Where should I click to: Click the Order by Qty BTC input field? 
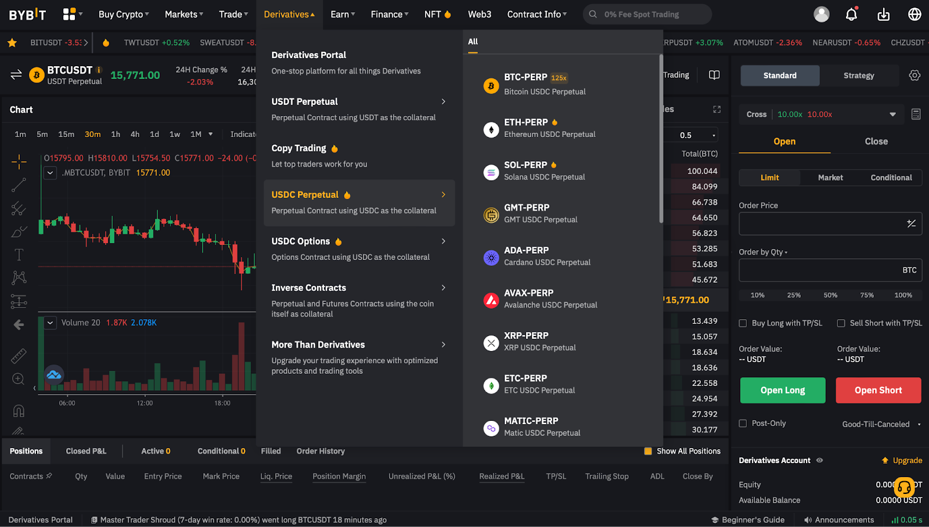pyautogui.click(x=830, y=270)
